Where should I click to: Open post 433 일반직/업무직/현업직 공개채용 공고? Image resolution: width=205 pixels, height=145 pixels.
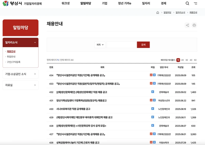coord(88,84)
